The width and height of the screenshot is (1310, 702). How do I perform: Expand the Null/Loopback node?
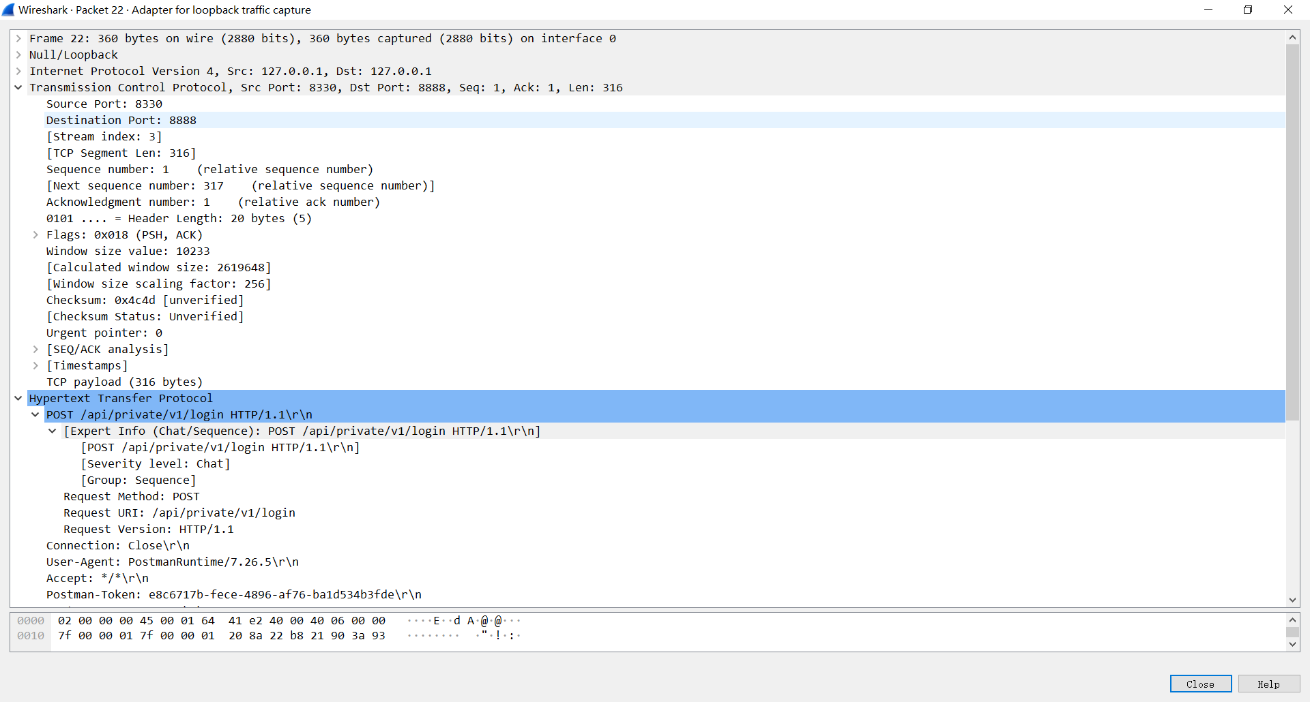(x=18, y=55)
